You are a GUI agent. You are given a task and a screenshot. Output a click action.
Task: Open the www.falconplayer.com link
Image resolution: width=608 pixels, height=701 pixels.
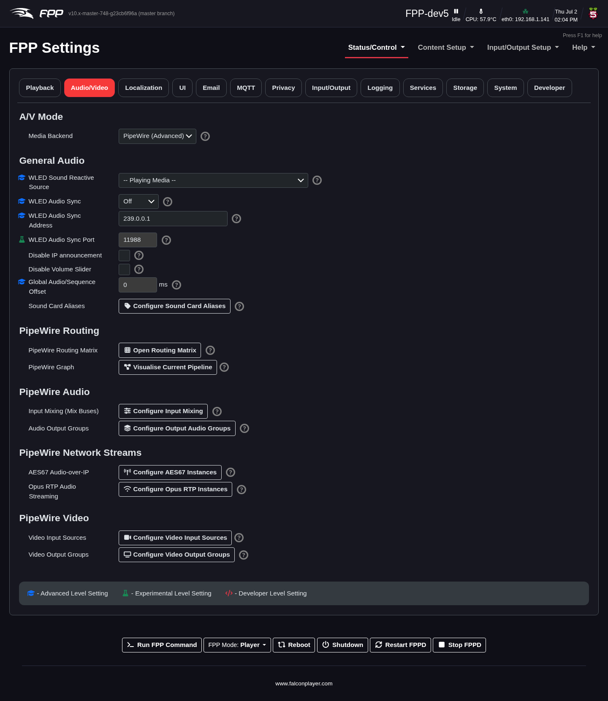pos(304,684)
